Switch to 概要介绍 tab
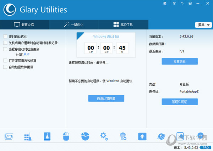 pos(24,25)
